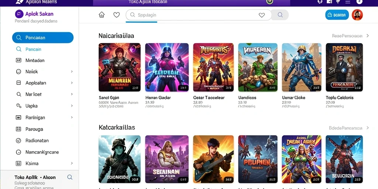This screenshot has width=378, height=189.
Task: Click the Nmtadan sidebar icon
Action: (x=18, y=60)
